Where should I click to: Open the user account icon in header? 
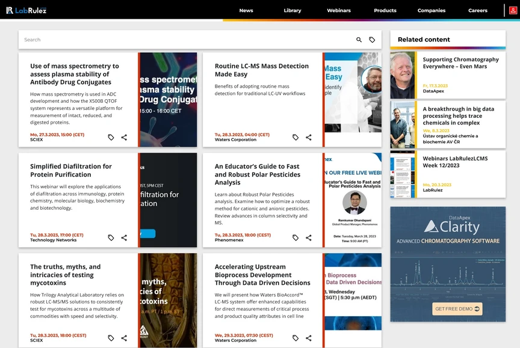(513, 10)
